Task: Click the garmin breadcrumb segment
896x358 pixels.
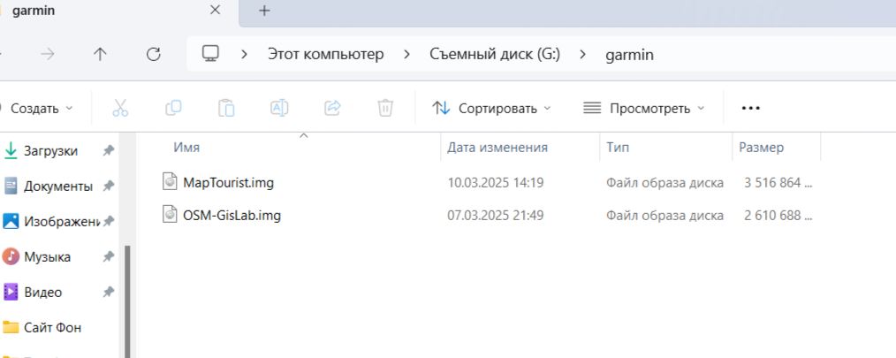Action: click(x=629, y=56)
